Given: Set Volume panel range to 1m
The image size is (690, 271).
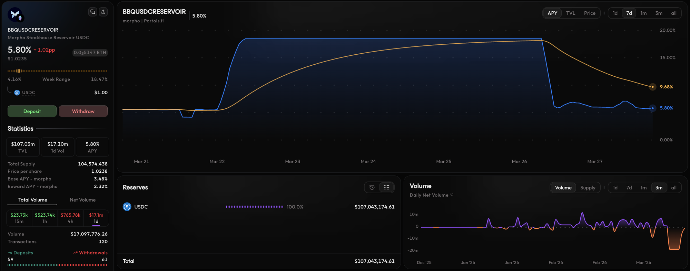Looking at the screenshot, I should (x=643, y=187).
